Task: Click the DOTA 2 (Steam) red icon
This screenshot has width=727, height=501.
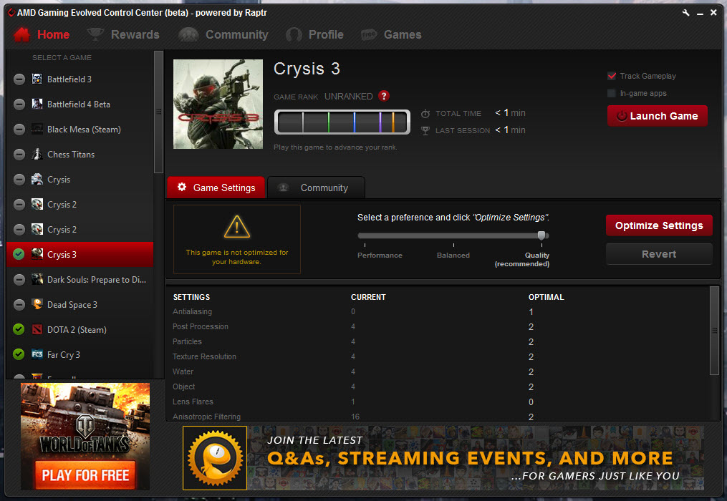Action: tap(37, 329)
